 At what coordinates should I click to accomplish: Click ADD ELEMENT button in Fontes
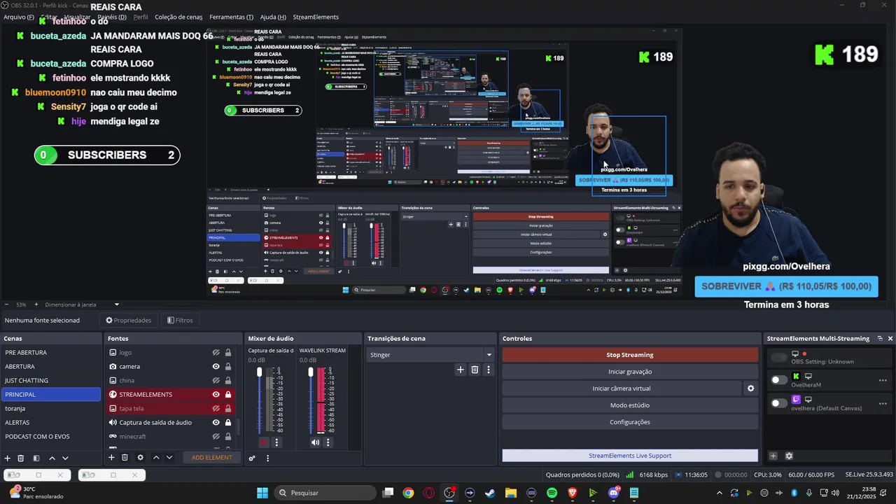point(211,458)
